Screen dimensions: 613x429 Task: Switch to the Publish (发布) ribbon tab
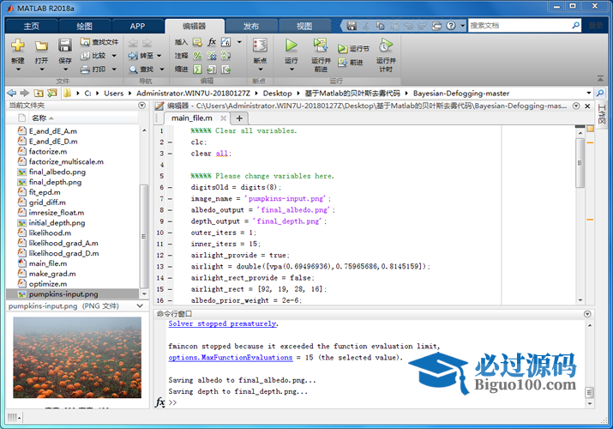point(250,26)
